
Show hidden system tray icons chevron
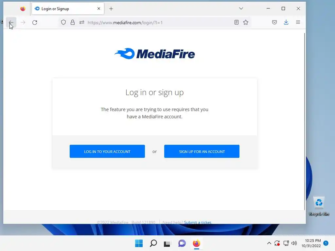pos(269,243)
